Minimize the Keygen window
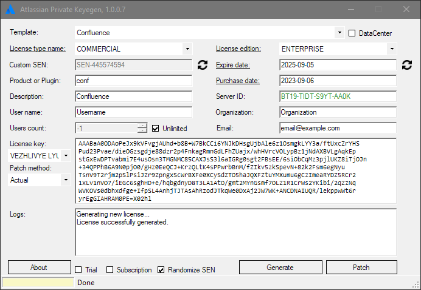421x290 pixels. point(351,9)
